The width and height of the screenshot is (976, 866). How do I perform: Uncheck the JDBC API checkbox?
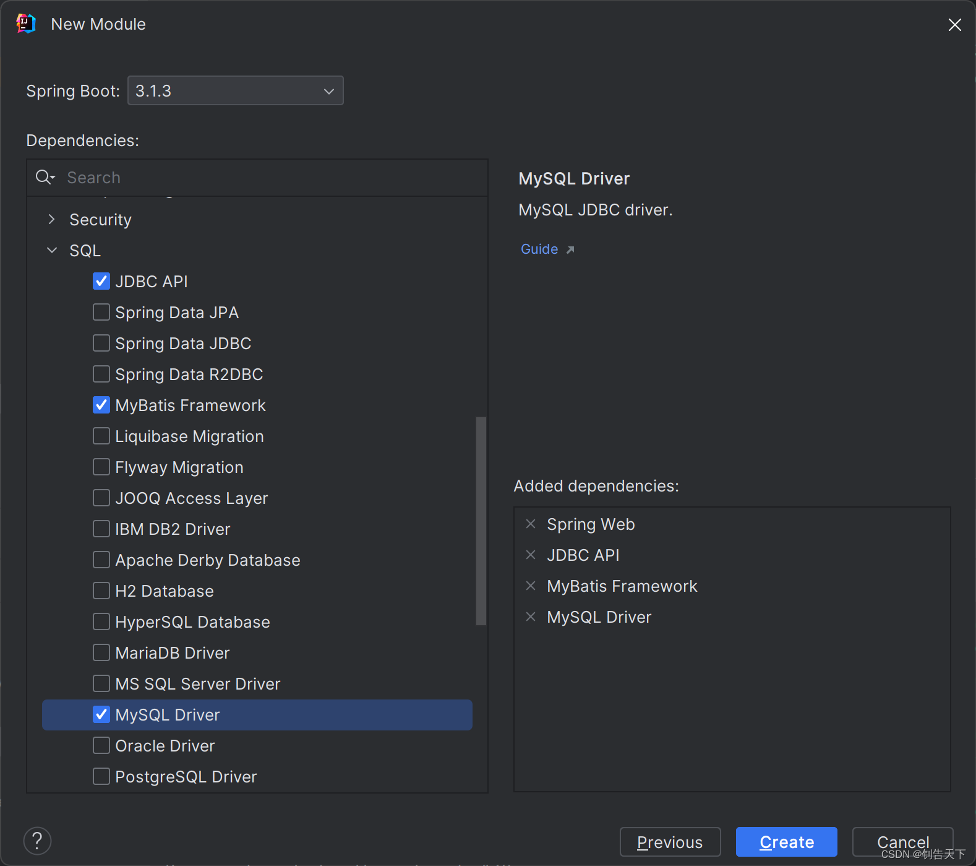point(101,281)
